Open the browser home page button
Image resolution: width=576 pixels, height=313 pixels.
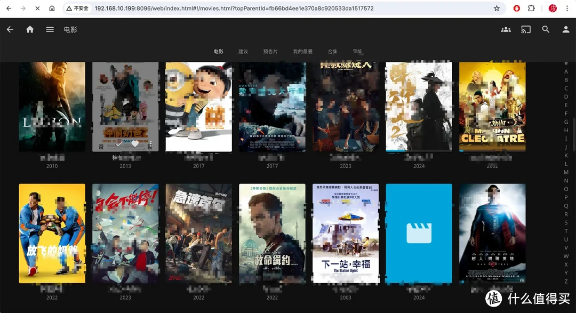(52, 8)
